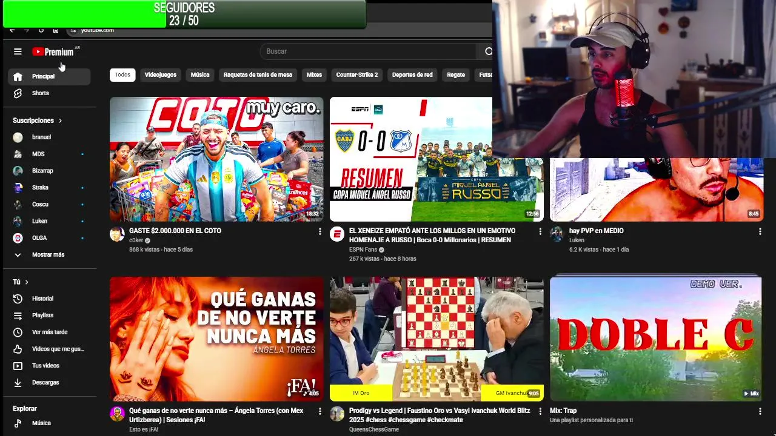The height and width of the screenshot is (436, 776).
Task: Open c0ker channel name link
Action: click(x=136, y=240)
